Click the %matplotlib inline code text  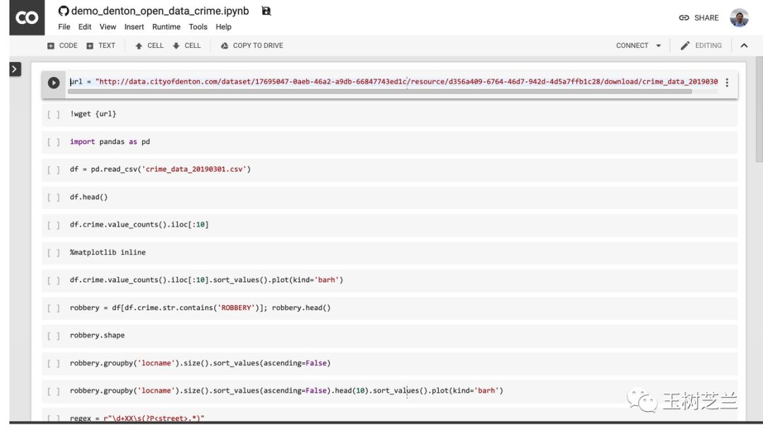click(107, 253)
